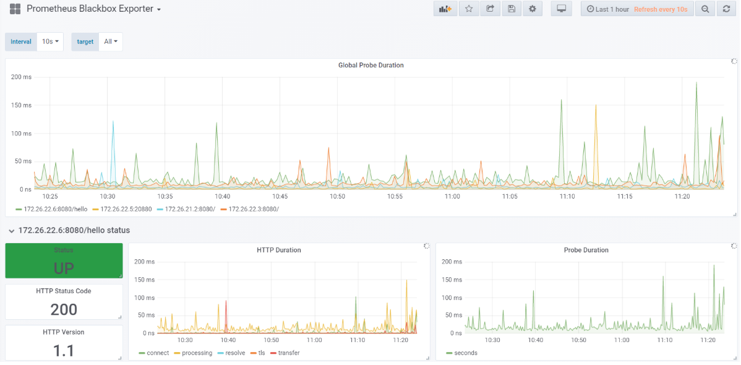Open the Last 1 hour time picker
Screen dimensions: 741x365
[x=637, y=9]
